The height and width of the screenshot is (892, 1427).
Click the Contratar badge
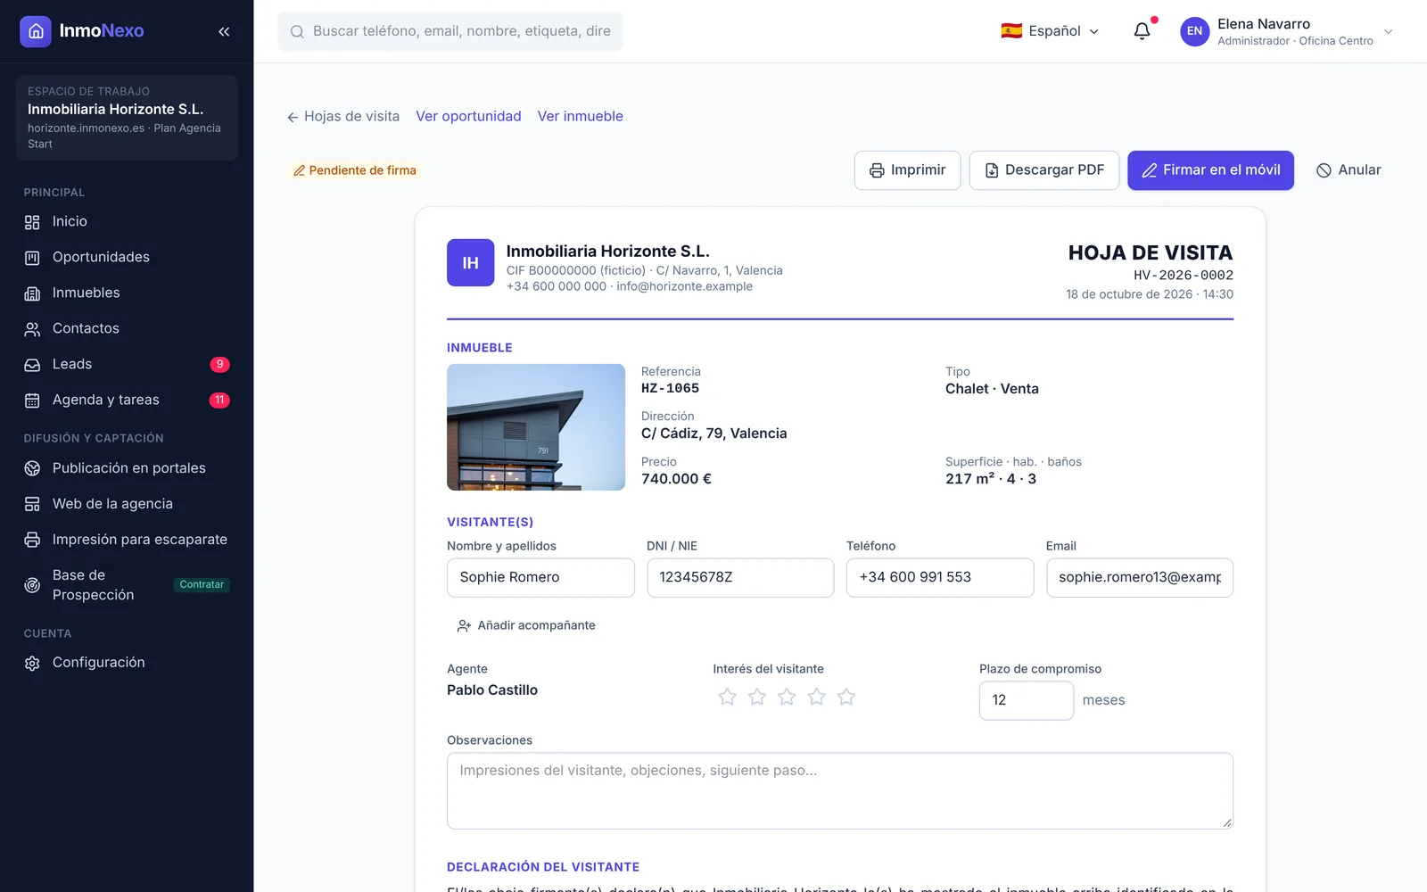pyautogui.click(x=202, y=585)
